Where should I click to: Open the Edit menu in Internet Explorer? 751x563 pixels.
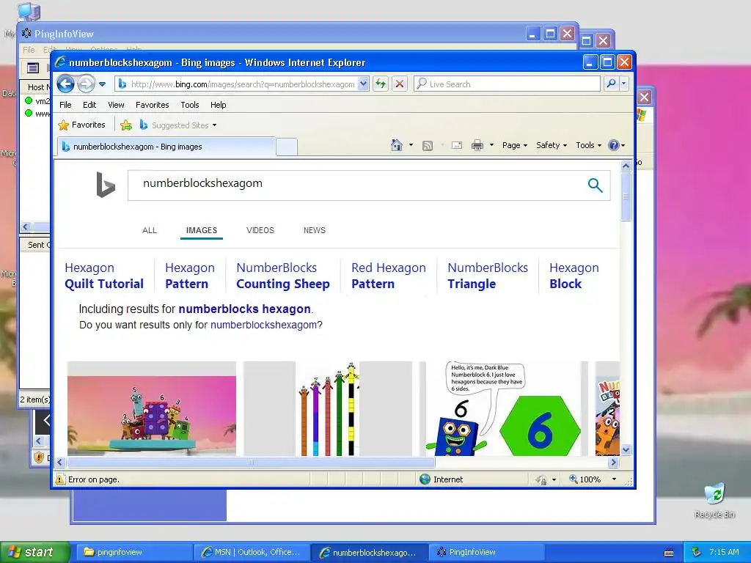pos(89,105)
